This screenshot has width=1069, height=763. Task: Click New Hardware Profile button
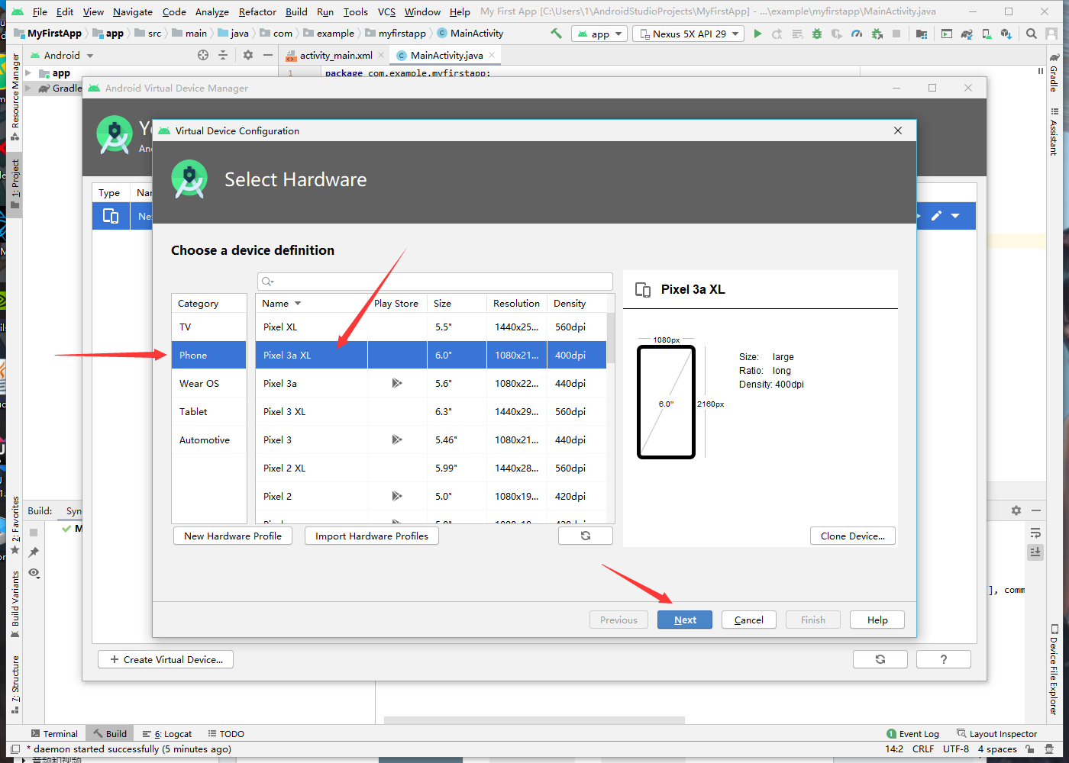(x=233, y=536)
